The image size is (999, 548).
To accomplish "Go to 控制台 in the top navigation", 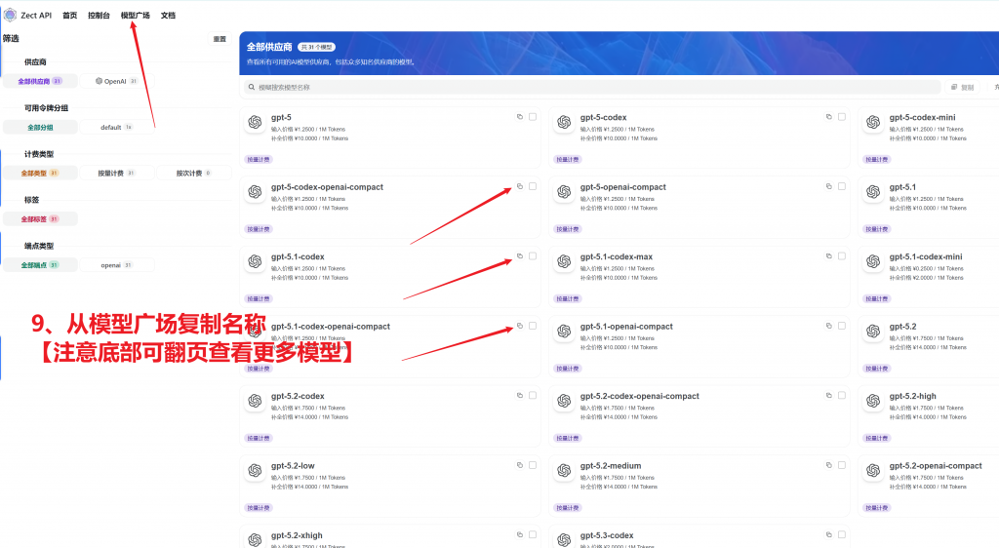I will [x=99, y=16].
